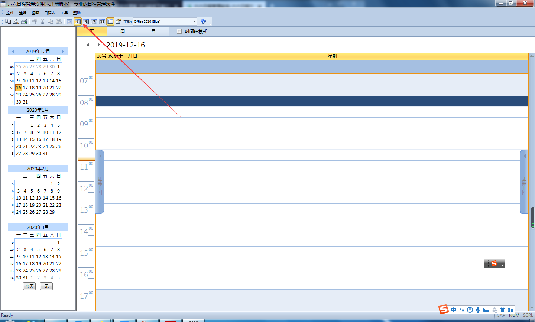Go to next day arrow beside 2019-12-16
Viewport: 535px width, 322px height.
(x=98, y=45)
